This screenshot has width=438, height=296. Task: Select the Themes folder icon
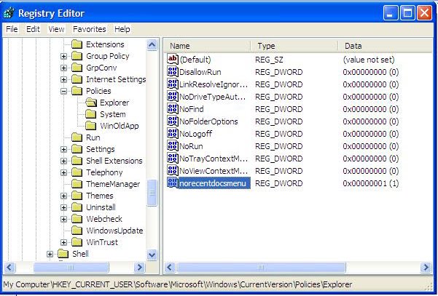(x=77, y=196)
